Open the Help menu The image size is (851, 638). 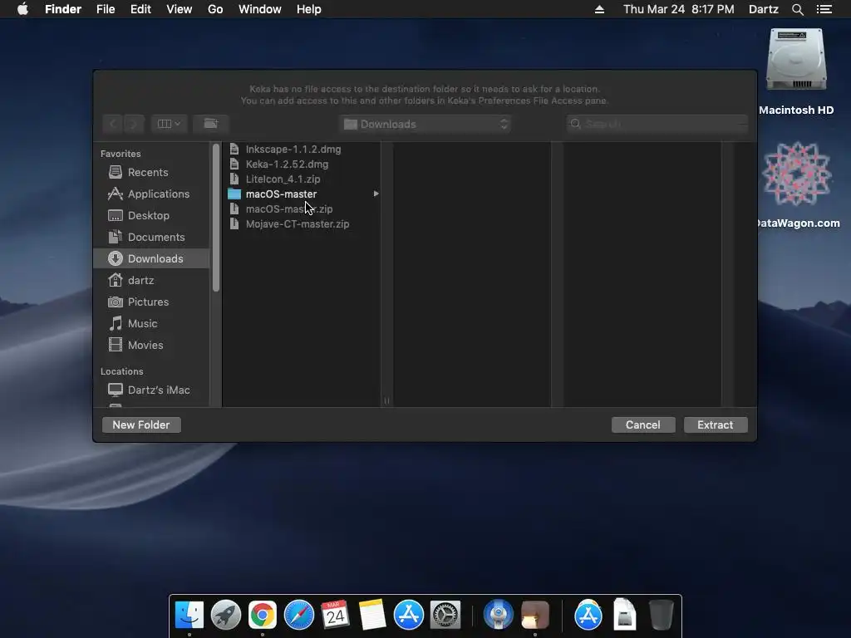309,9
